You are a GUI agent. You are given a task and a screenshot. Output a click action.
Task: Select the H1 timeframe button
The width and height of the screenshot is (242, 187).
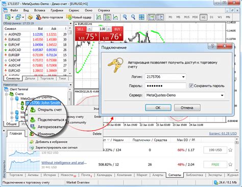[203, 17]
